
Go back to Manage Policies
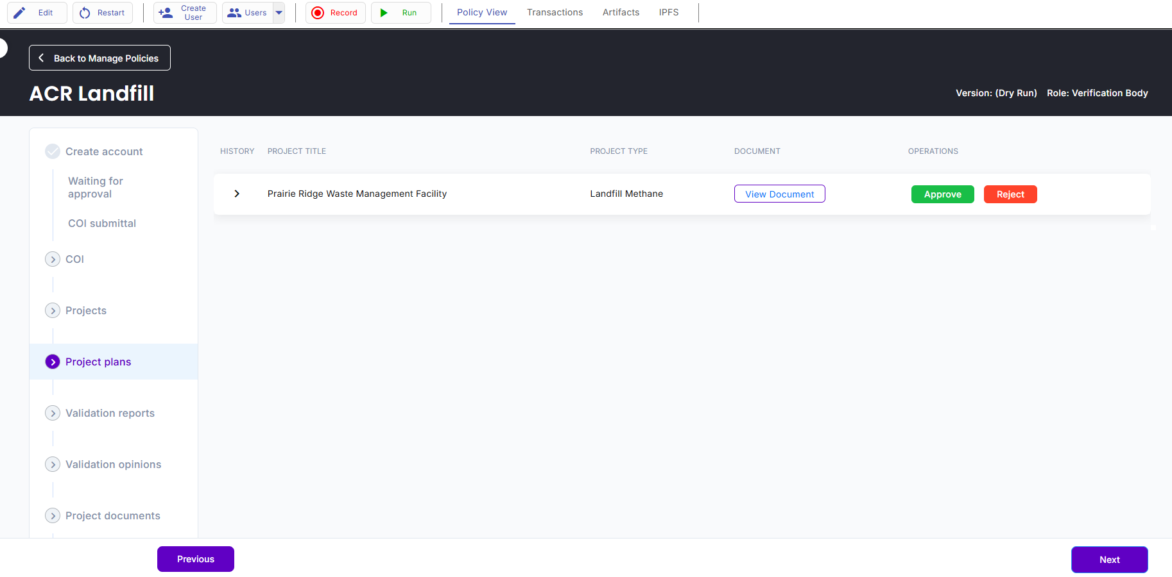pos(99,58)
